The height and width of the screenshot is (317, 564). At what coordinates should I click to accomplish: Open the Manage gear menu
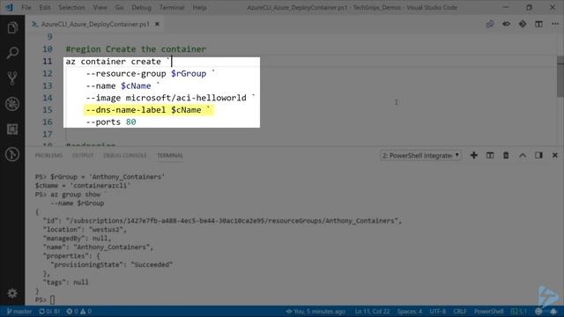point(12,293)
